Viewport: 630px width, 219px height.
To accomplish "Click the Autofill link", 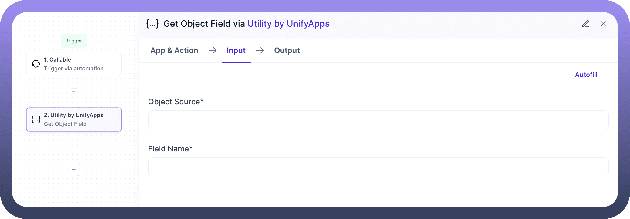I will click(586, 75).
